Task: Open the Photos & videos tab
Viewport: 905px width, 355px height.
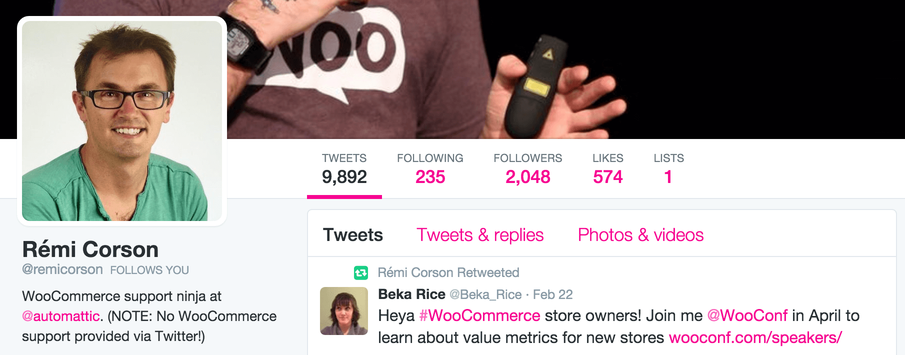Action: (640, 235)
